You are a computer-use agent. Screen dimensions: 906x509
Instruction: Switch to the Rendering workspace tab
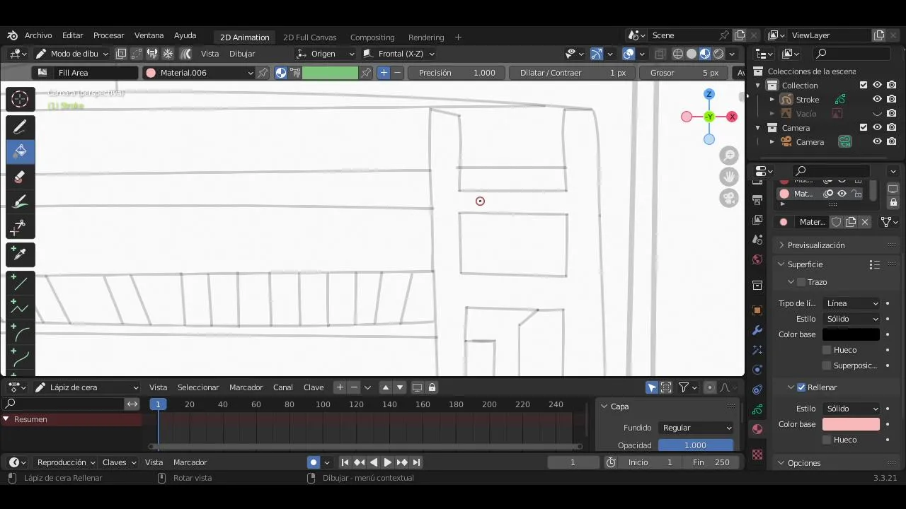coord(426,37)
